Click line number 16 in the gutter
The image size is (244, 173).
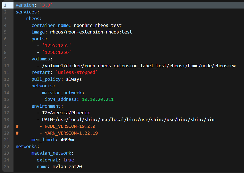(x=7, y=106)
